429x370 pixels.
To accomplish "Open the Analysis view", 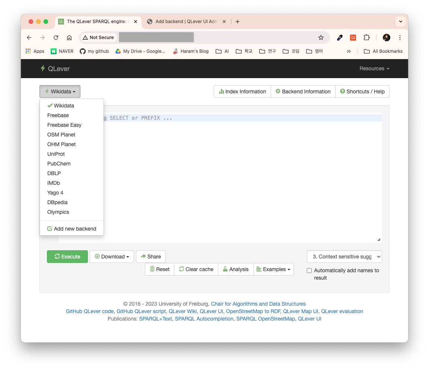I will 235,269.
